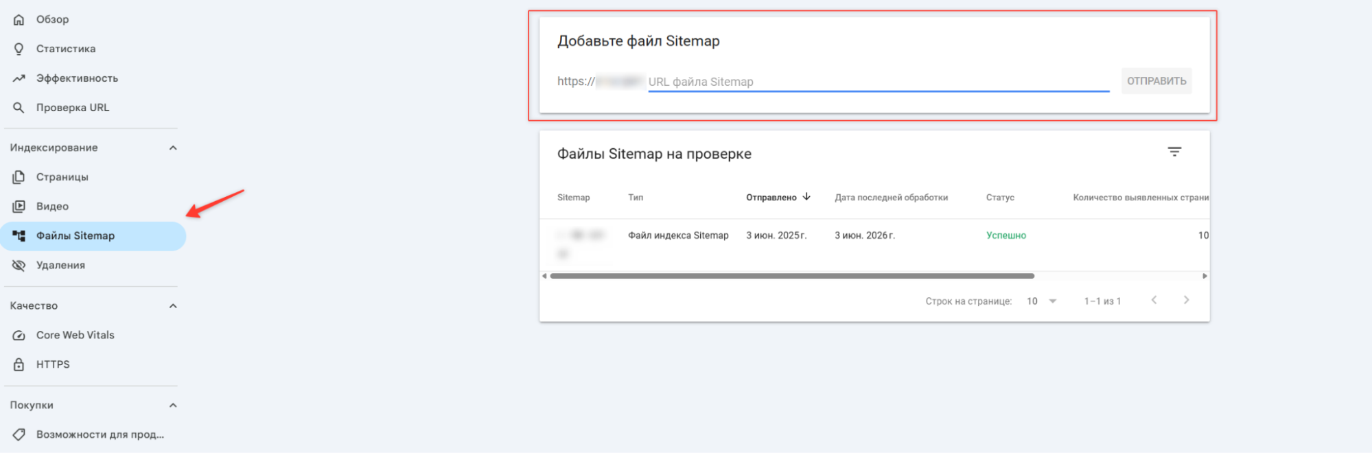Image resolution: width=1372 pixels, height=453 pixels.
Task: Sort by Отправлено column header
Action: (x=771, y=198)
